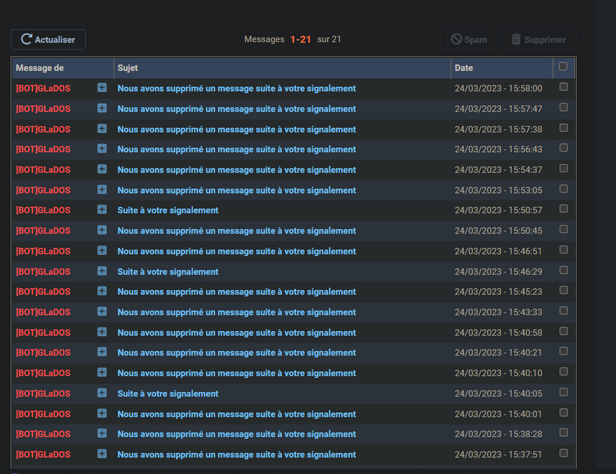
Task: Click the Actualiser refresh button
Action: 48,40
